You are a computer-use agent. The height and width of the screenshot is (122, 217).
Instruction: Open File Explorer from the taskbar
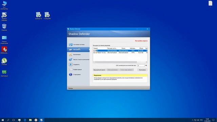[x=31, y=120]
